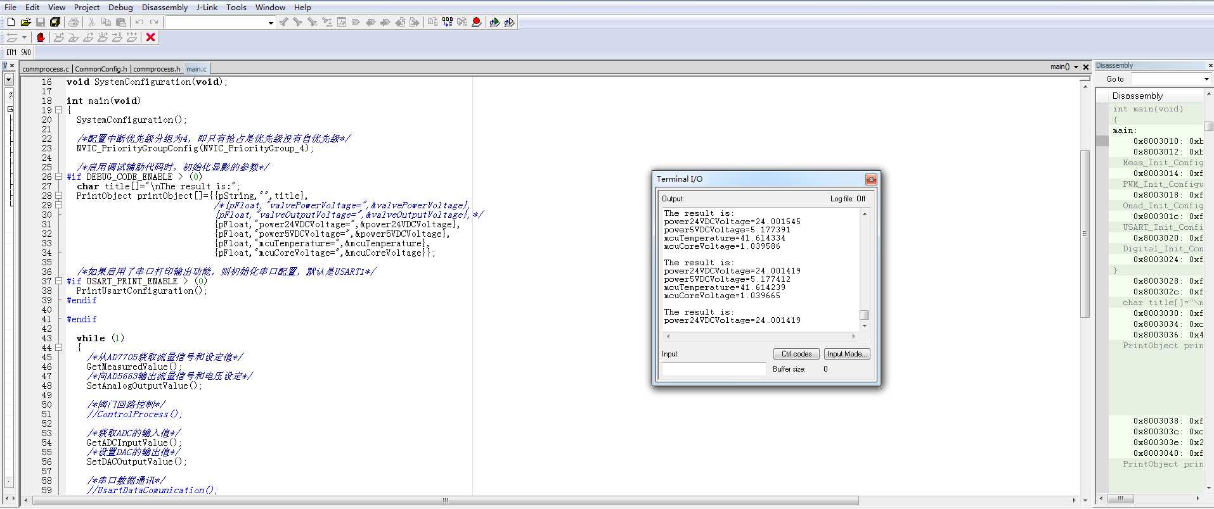Click the Make build icon

point(448,22)
